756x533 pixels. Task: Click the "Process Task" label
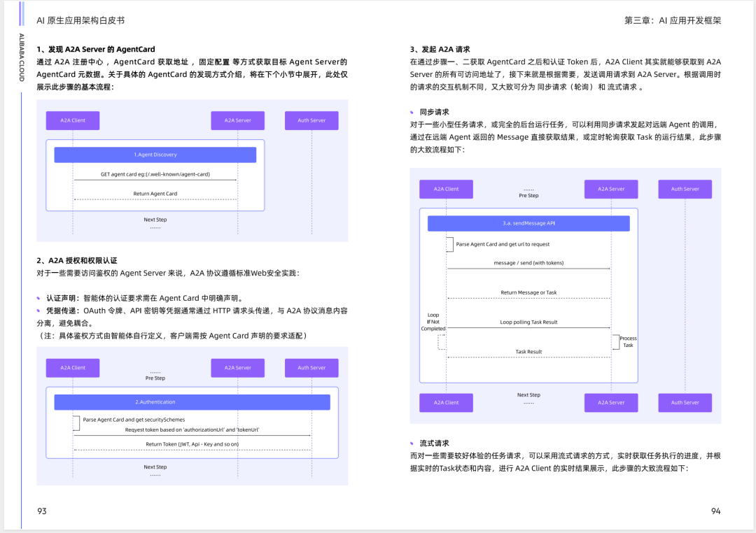tap(628, 341)
